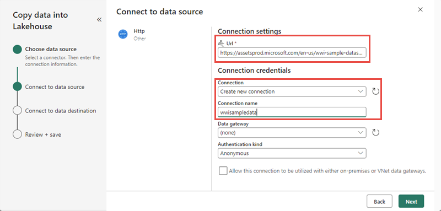Click the Connection credentials heading
This screenshot has height=211, width=441.
[254, 71]
